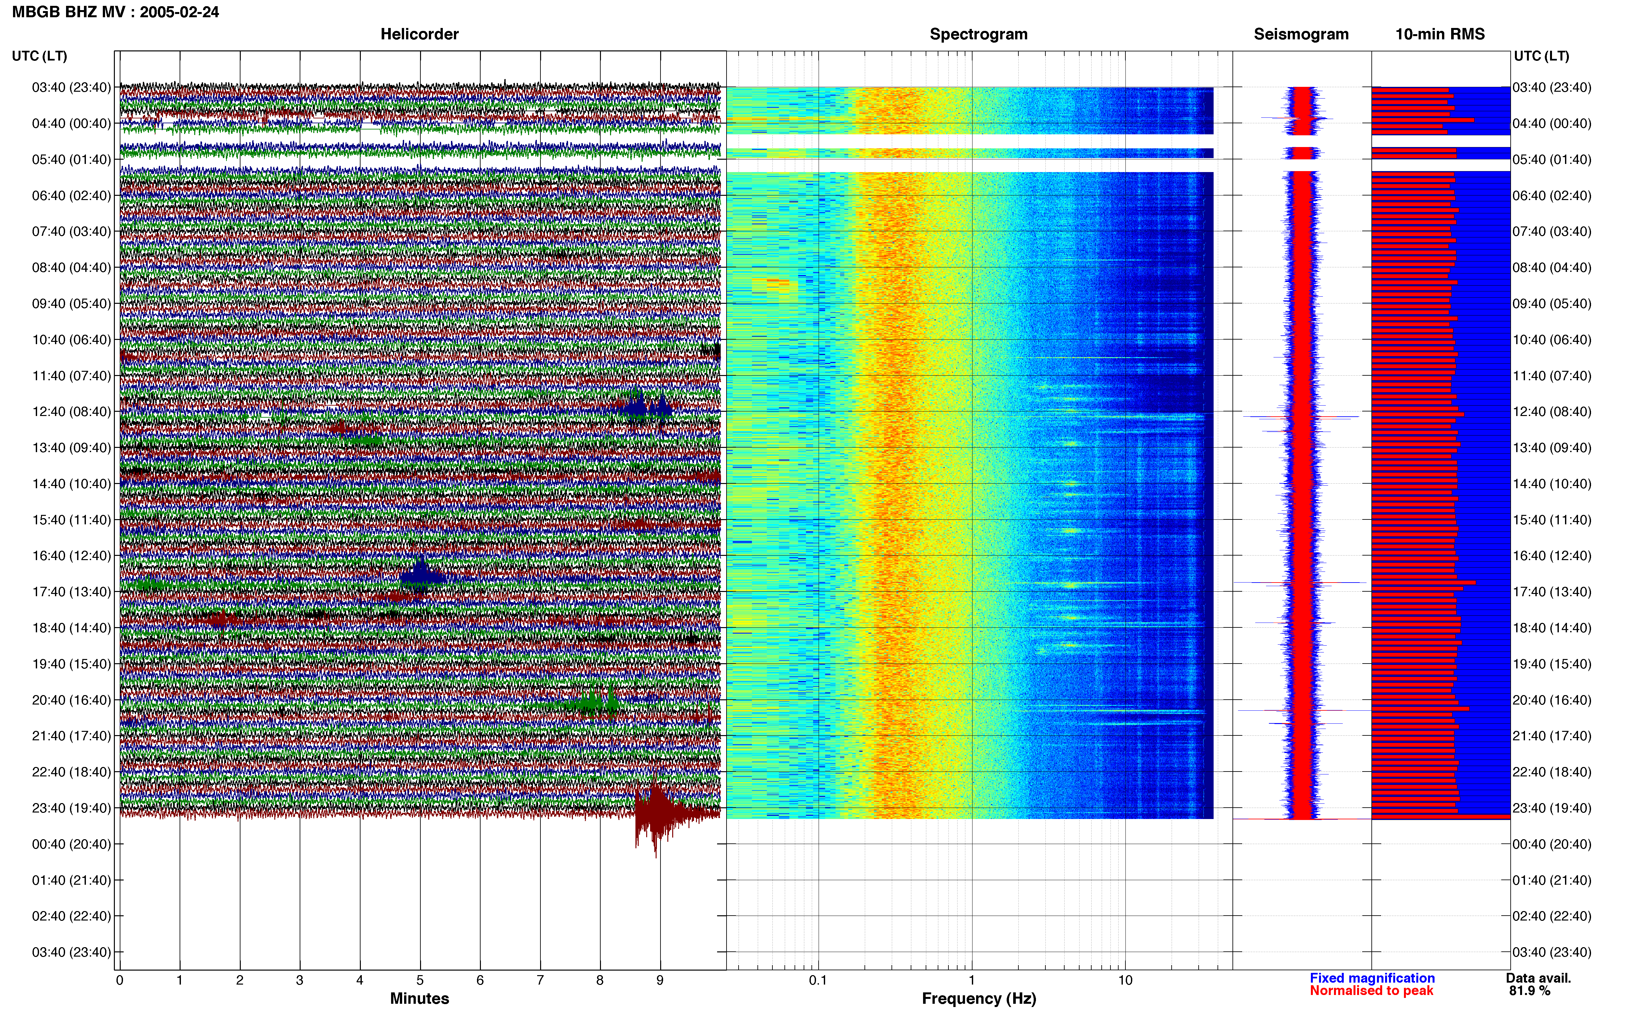The width and height of the screenshot is (1633, 1021).
Task: Click left time label "23:40 (19:40)"
Action: 72,808
